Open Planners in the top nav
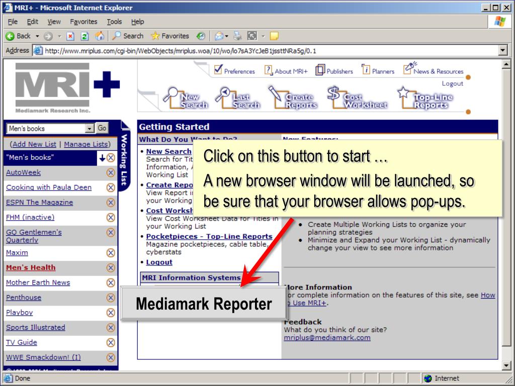 coord(378,70)
